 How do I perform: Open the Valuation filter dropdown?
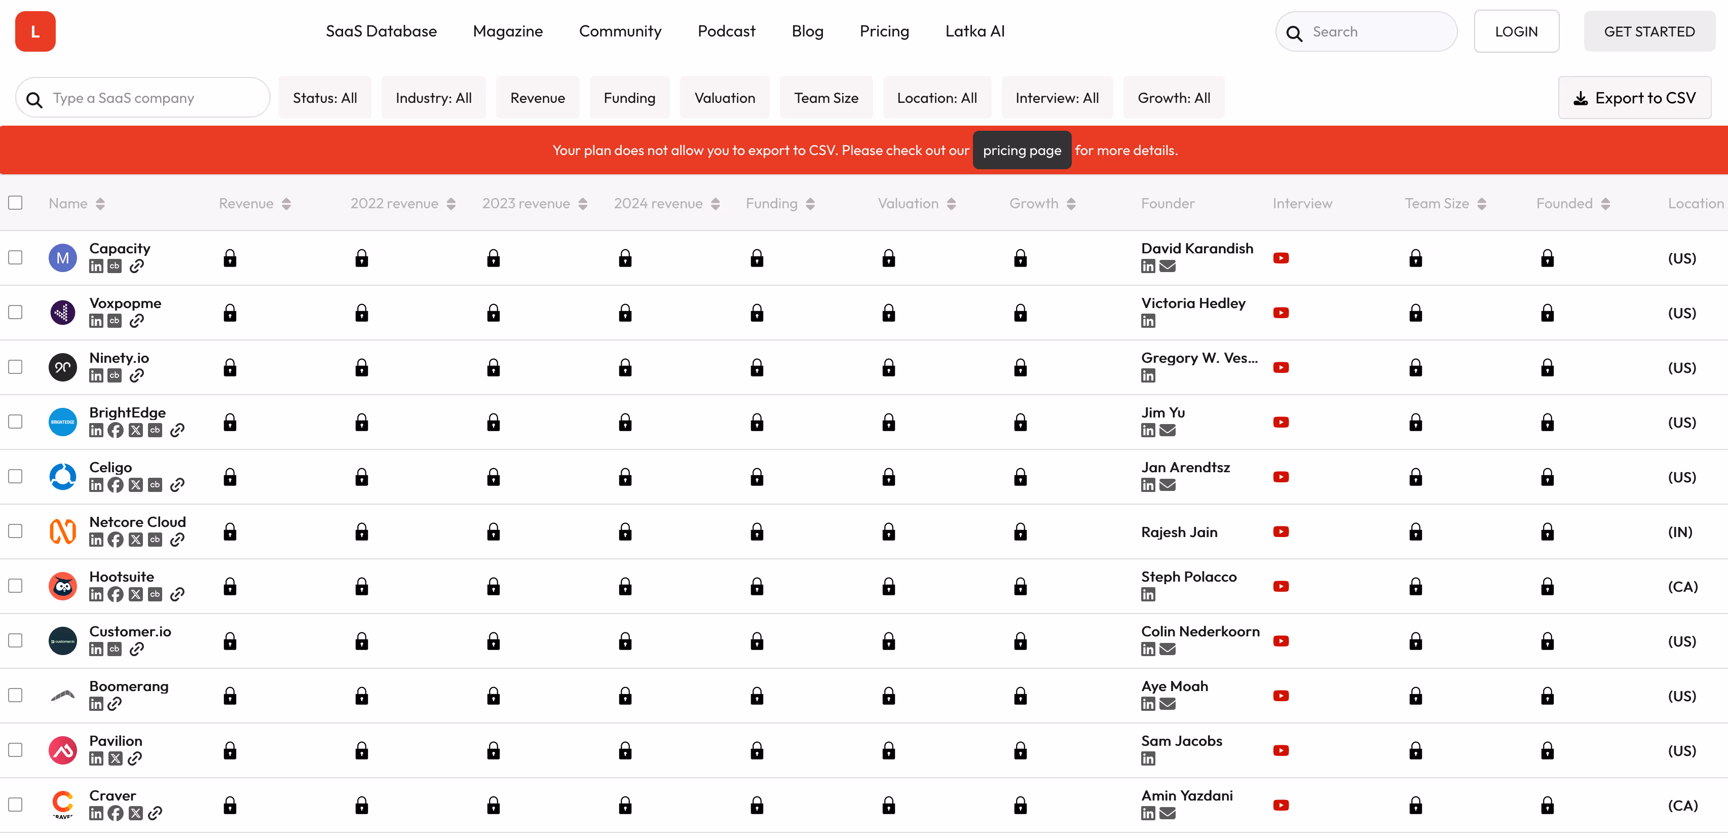pos(725,98)
